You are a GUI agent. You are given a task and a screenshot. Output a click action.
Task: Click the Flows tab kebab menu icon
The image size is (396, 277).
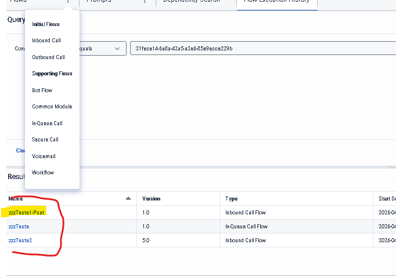tap(68, 2)
